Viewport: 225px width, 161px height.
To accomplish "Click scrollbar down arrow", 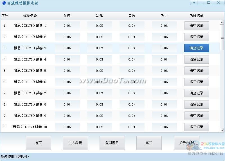I will [x=222, y=130].
